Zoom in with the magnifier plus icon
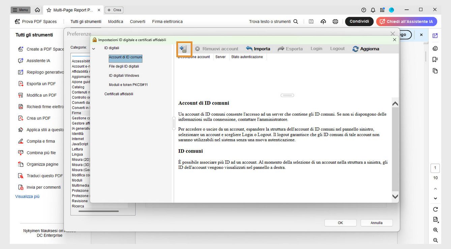The width and height of the screenshot is (451, 249). [435, 230]
